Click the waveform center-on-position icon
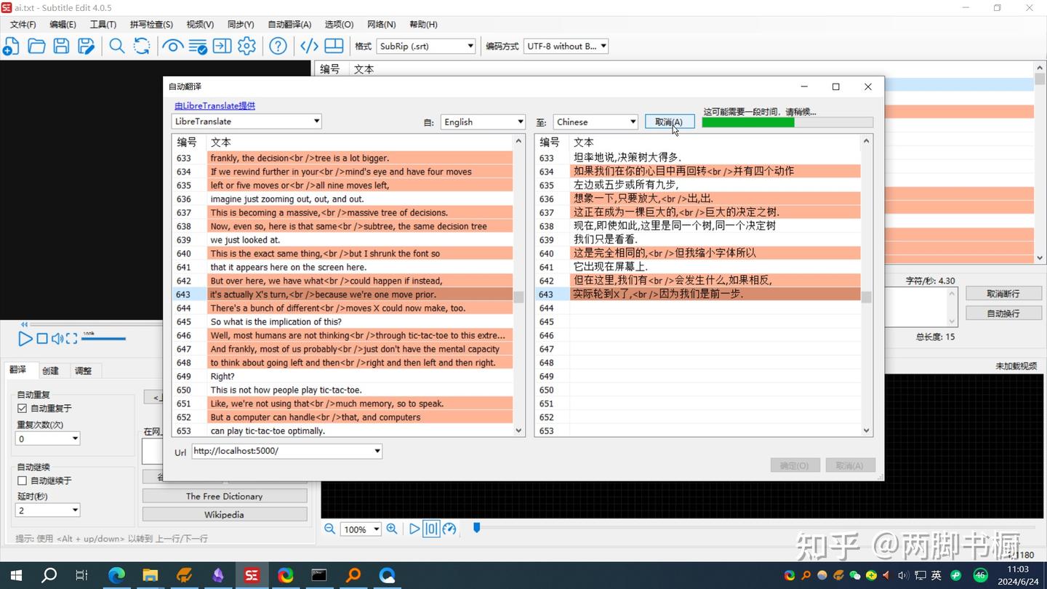The image size is (1047, 589). (x=431, y=529)
